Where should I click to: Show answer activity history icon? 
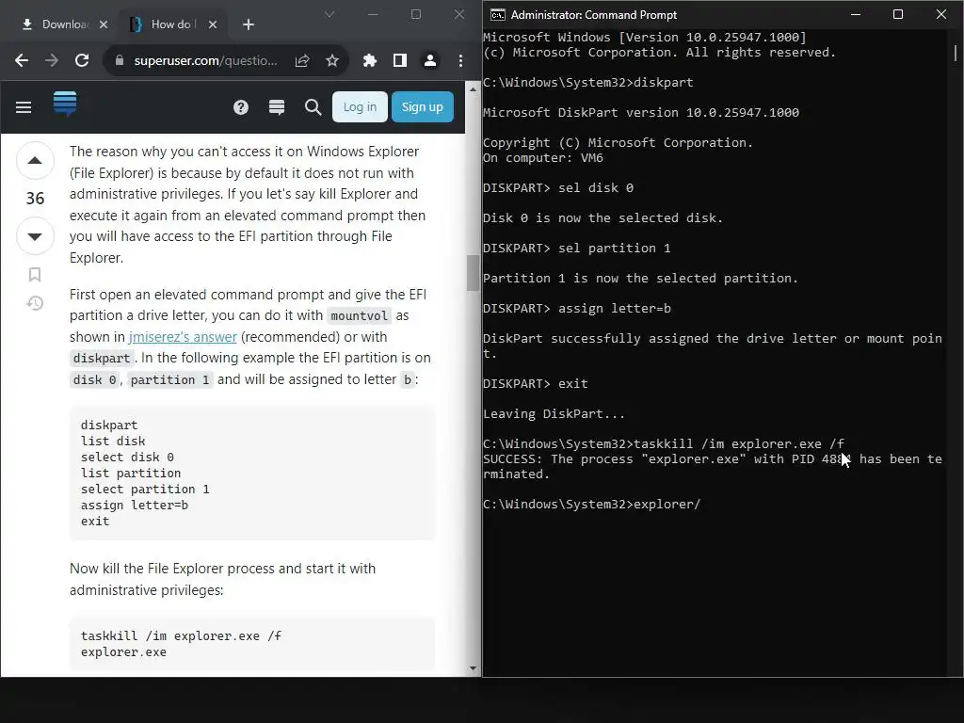point(35,303)
